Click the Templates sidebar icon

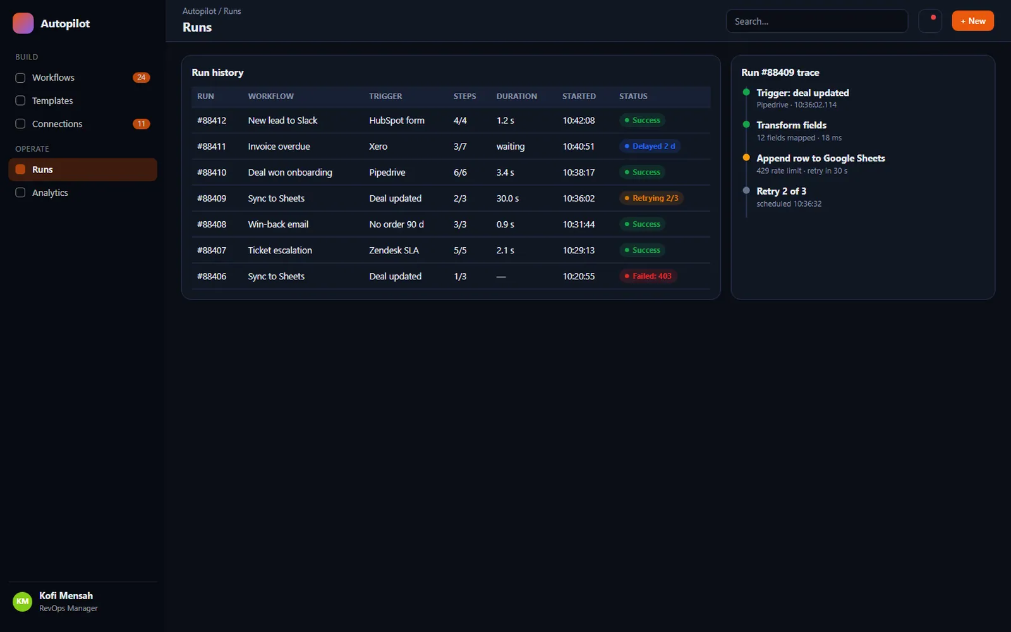point(20,100)
